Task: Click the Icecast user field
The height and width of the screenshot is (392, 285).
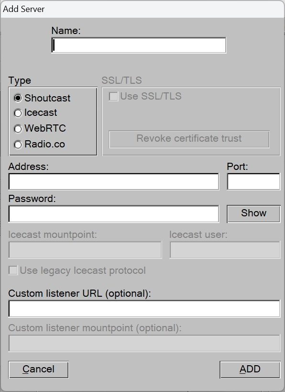Action: point(225,250)
